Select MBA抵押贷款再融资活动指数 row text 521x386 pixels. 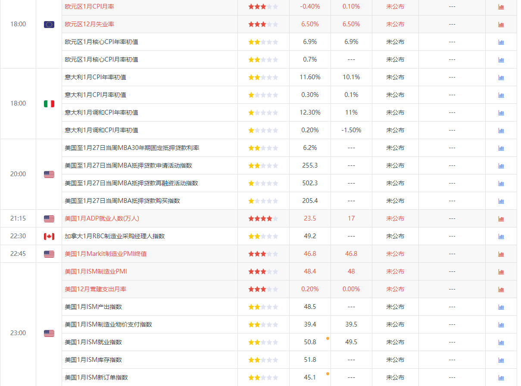click(131, 183)
